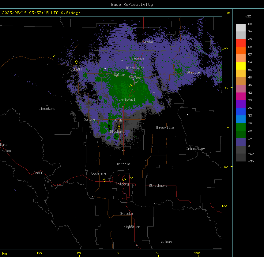Click the asterisk marker above Limestone
The width and height of the screenshot is (264, 257).
(x=47, y=106)
